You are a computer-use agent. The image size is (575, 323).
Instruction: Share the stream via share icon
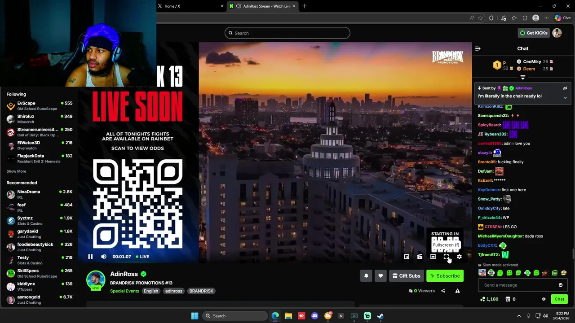coord(443,291)
